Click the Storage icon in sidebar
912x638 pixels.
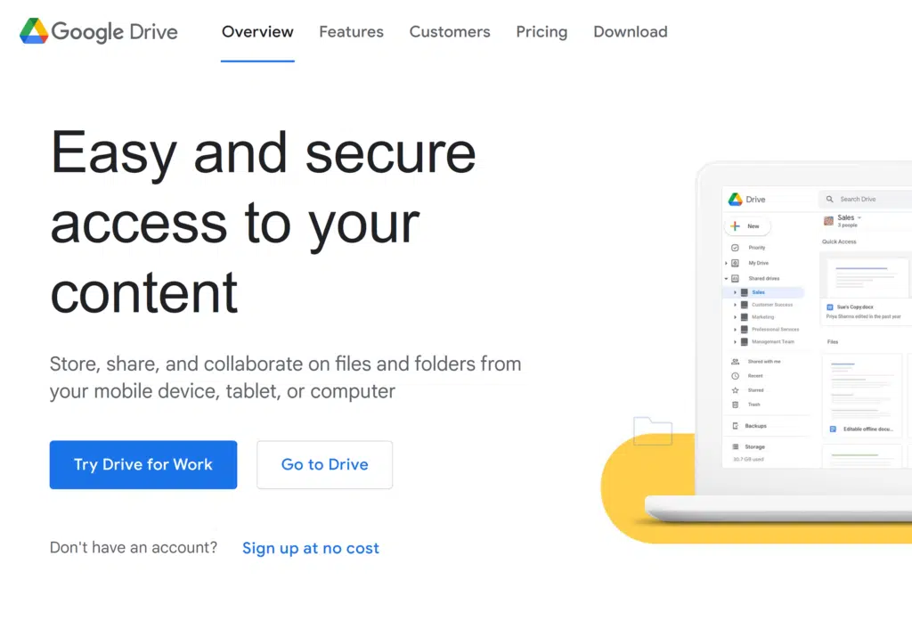[x=735, y=446]
